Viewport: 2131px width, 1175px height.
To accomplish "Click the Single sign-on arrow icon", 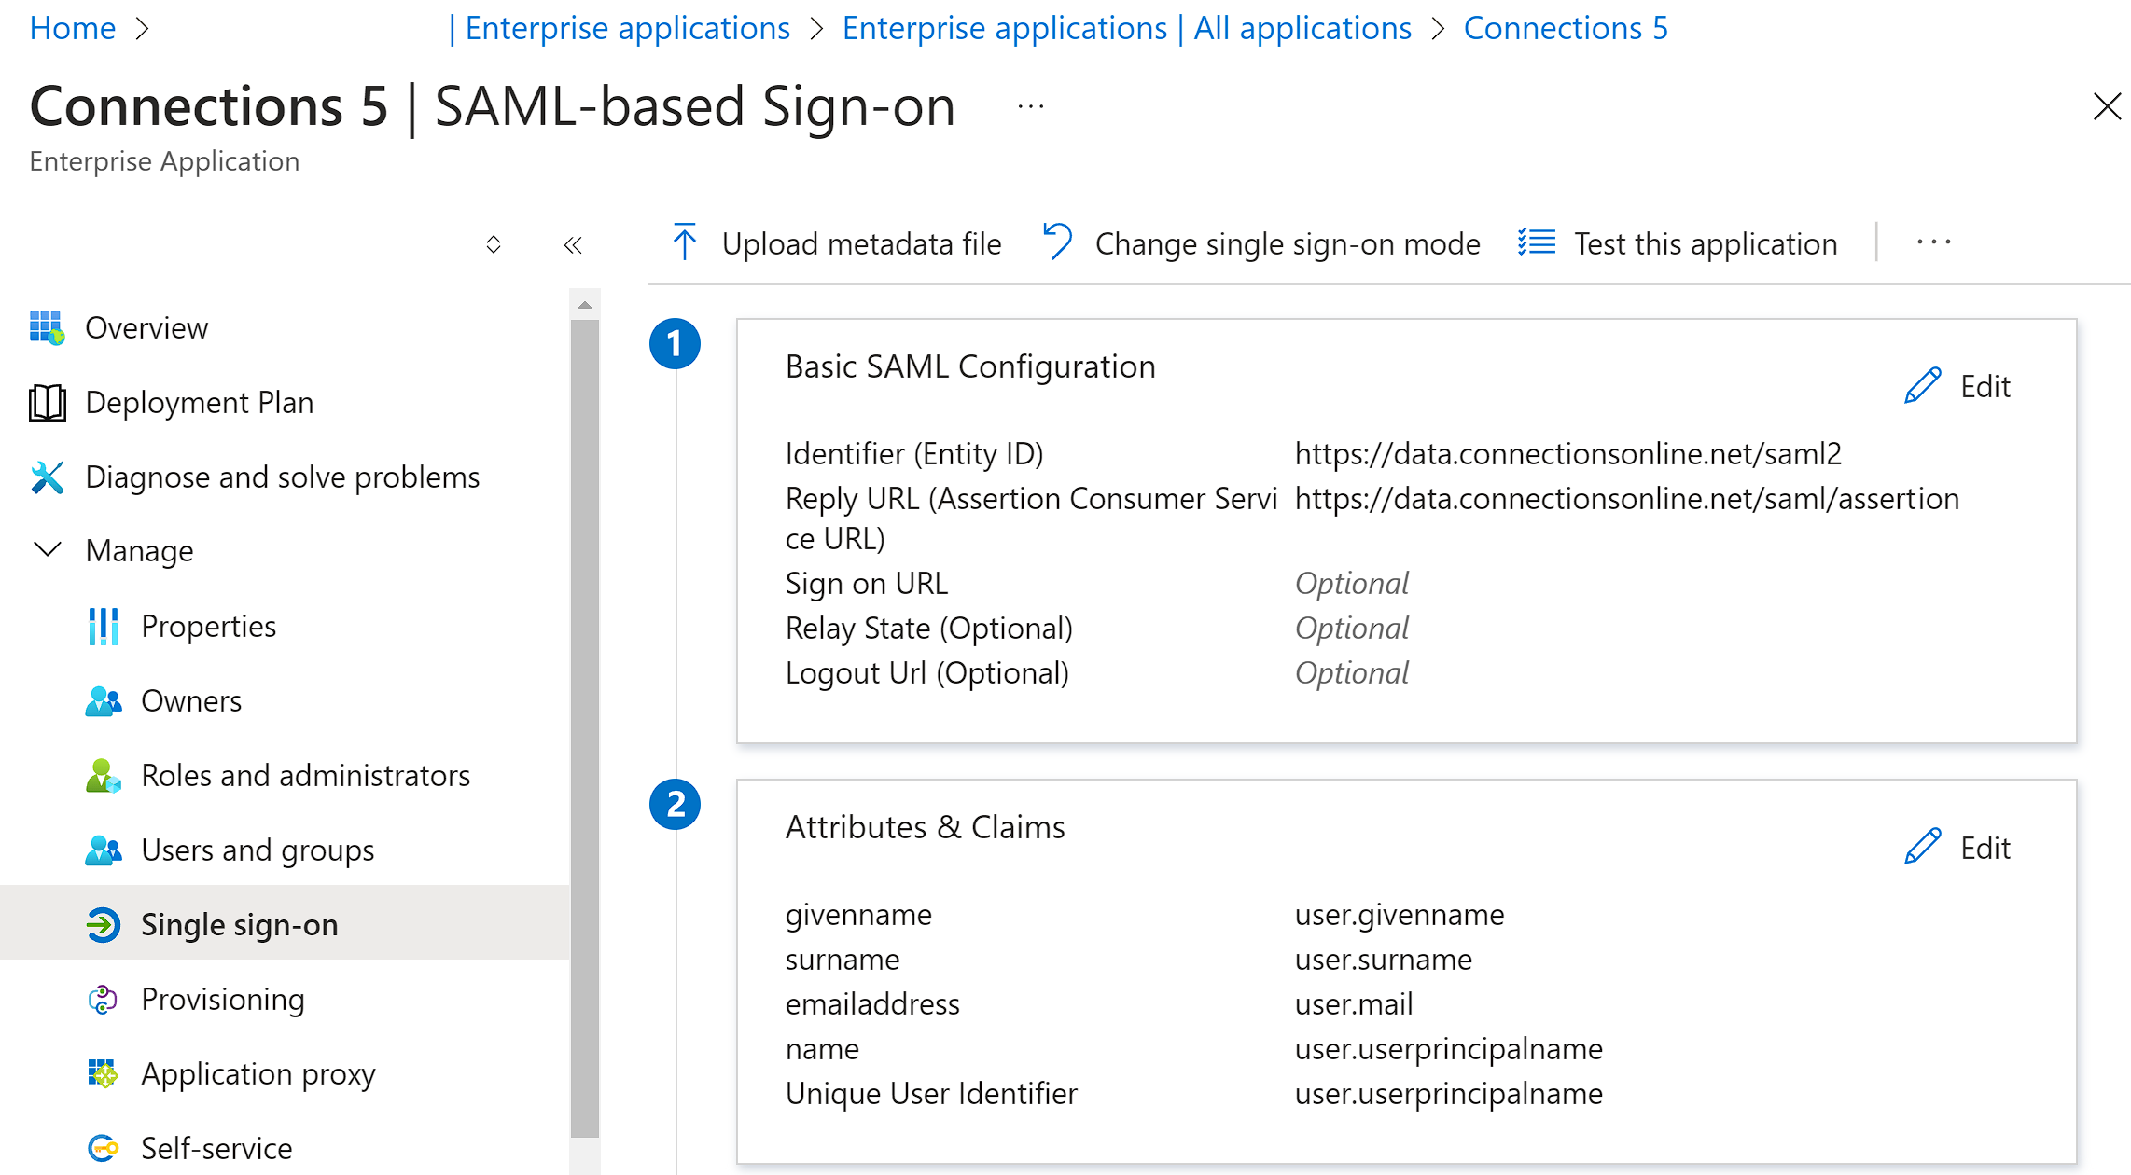I will tap(103, 925).
